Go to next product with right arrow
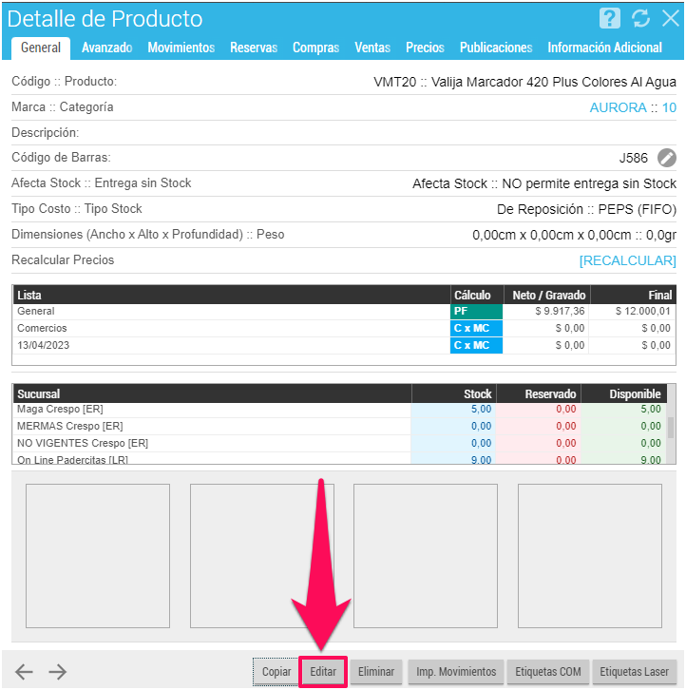This screenshot has height=690, width=686. (x=58, y=672)
